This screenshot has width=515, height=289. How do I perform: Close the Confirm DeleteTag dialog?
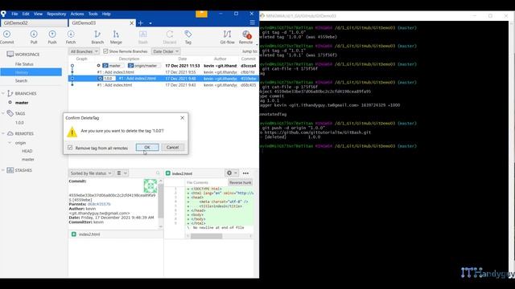[x=183, y=118]
